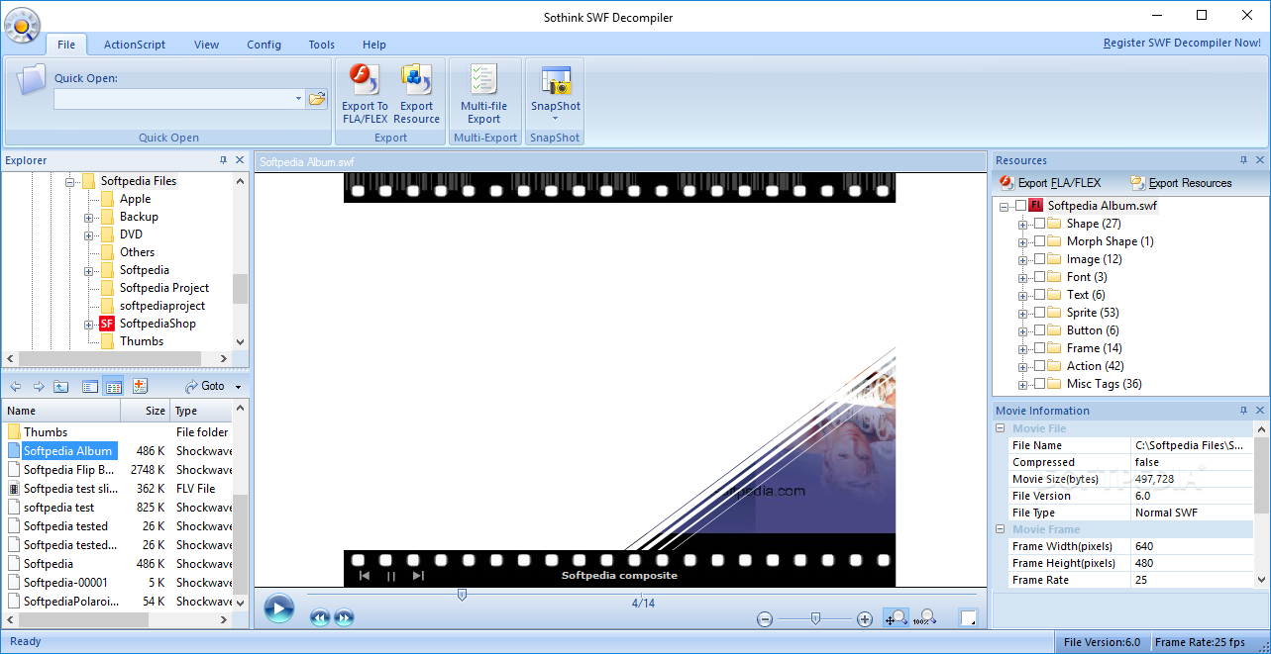Screen dimensions: 1271x654
Task: Zoom out with the minus button
Action: [765, 619]
